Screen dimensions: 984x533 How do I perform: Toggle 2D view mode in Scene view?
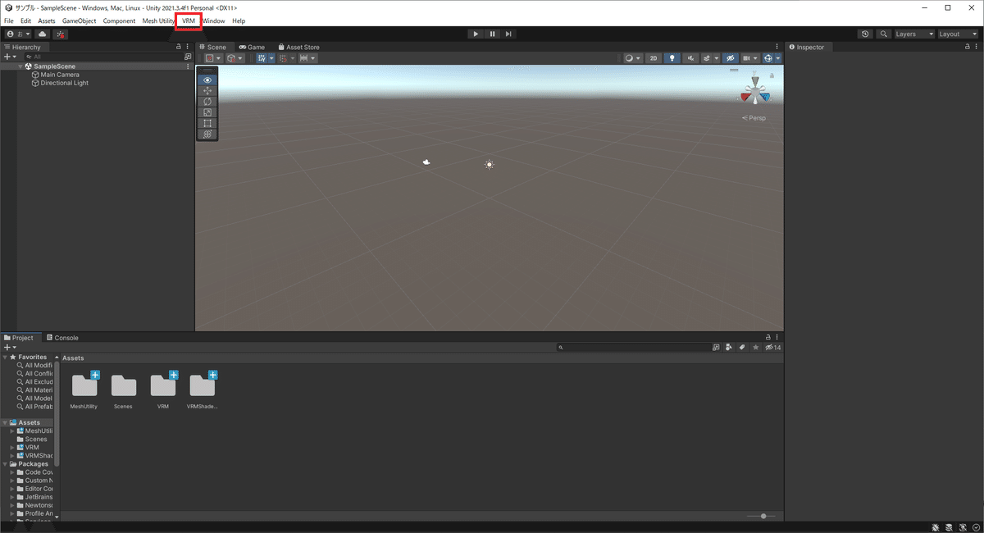pyautogui.click(x=654, y=58)
